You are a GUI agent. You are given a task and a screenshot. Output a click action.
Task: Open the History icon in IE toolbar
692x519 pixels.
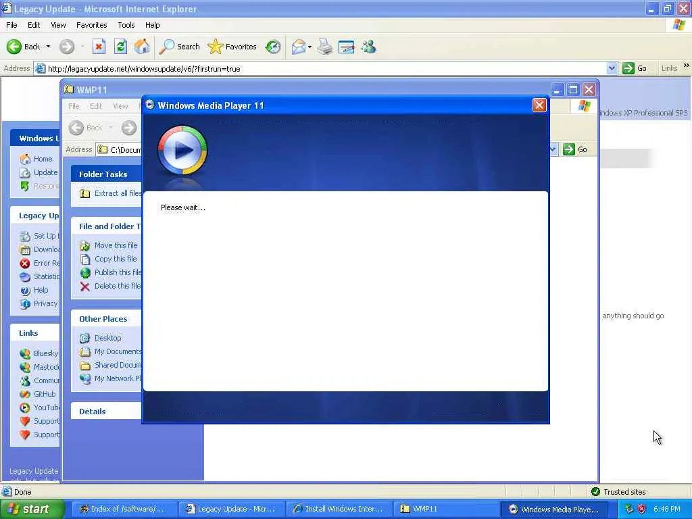click(x=273, y=47)
